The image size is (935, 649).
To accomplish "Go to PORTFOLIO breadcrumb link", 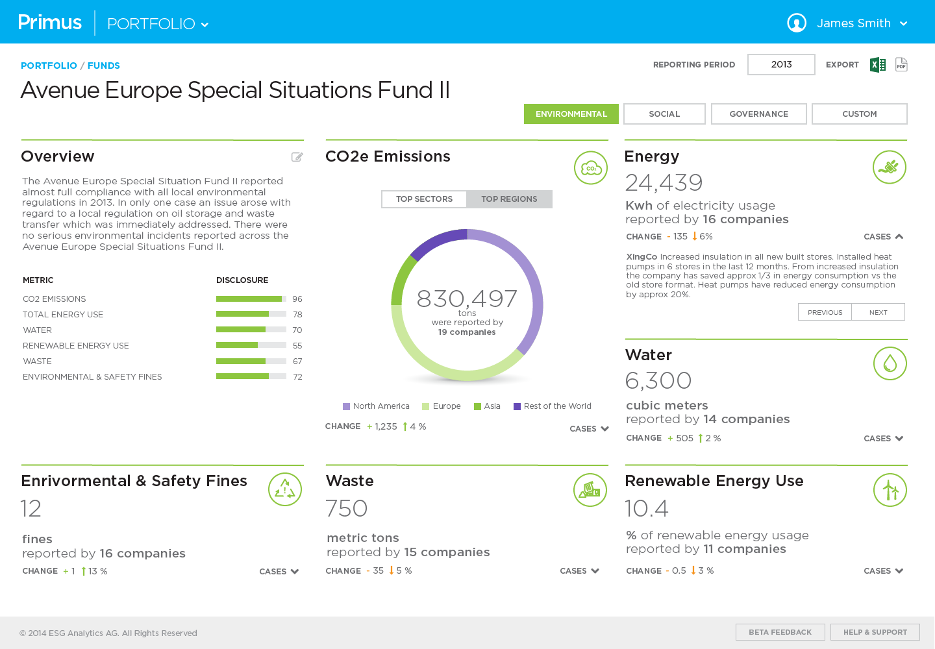I will [49, 66].
